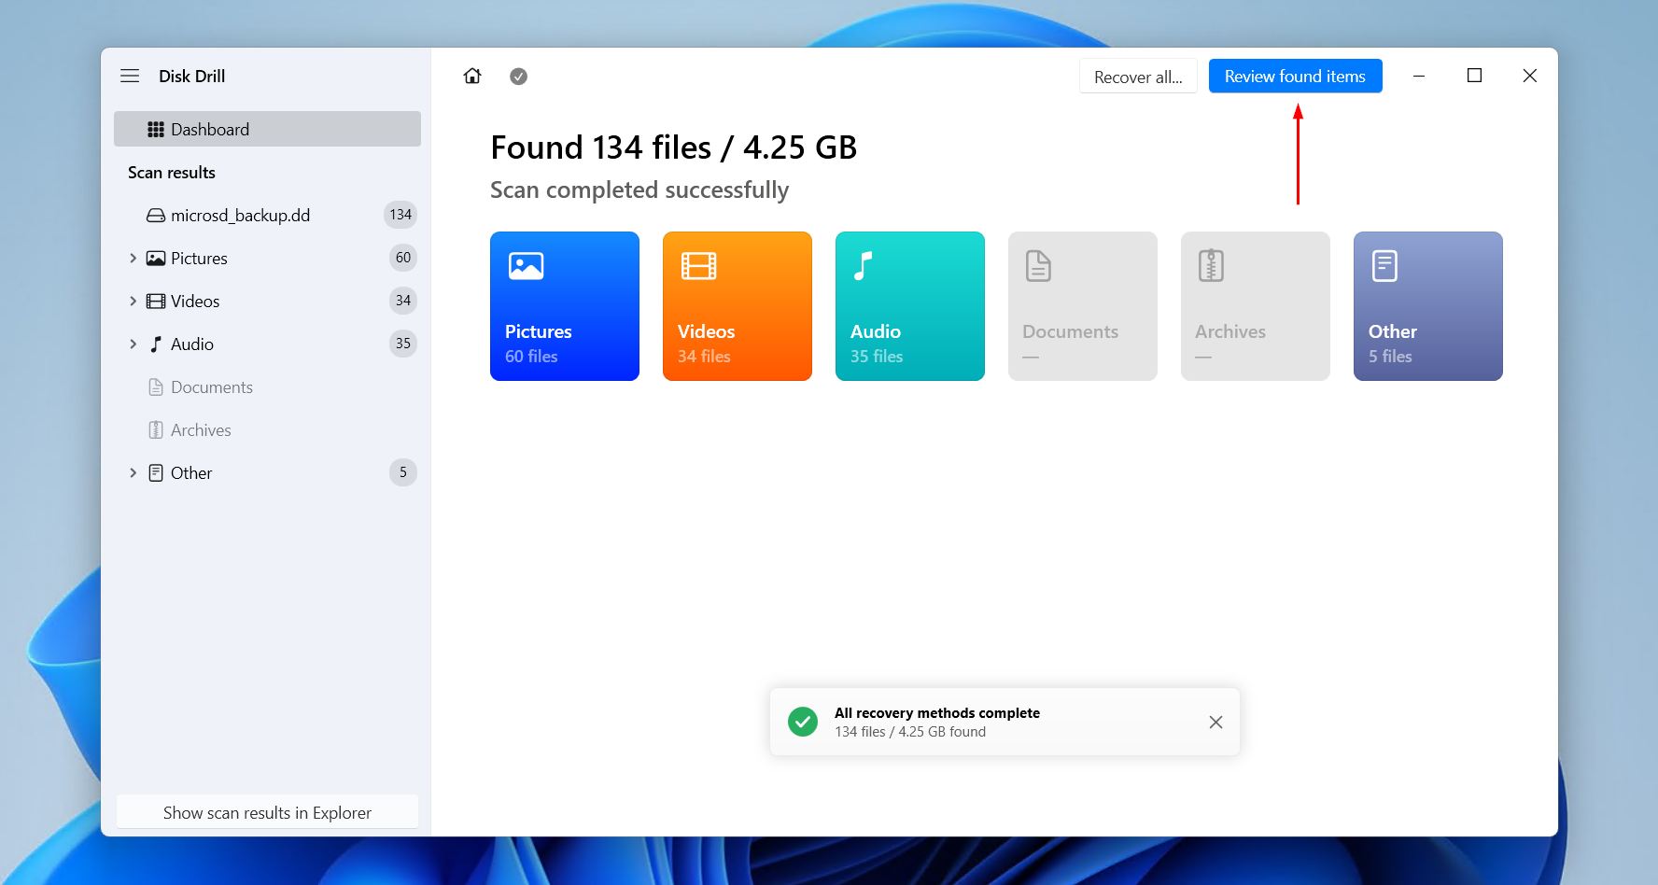Expand the Audio group in the sidebar
The image size is (1658, 885).
coord(133,344)
